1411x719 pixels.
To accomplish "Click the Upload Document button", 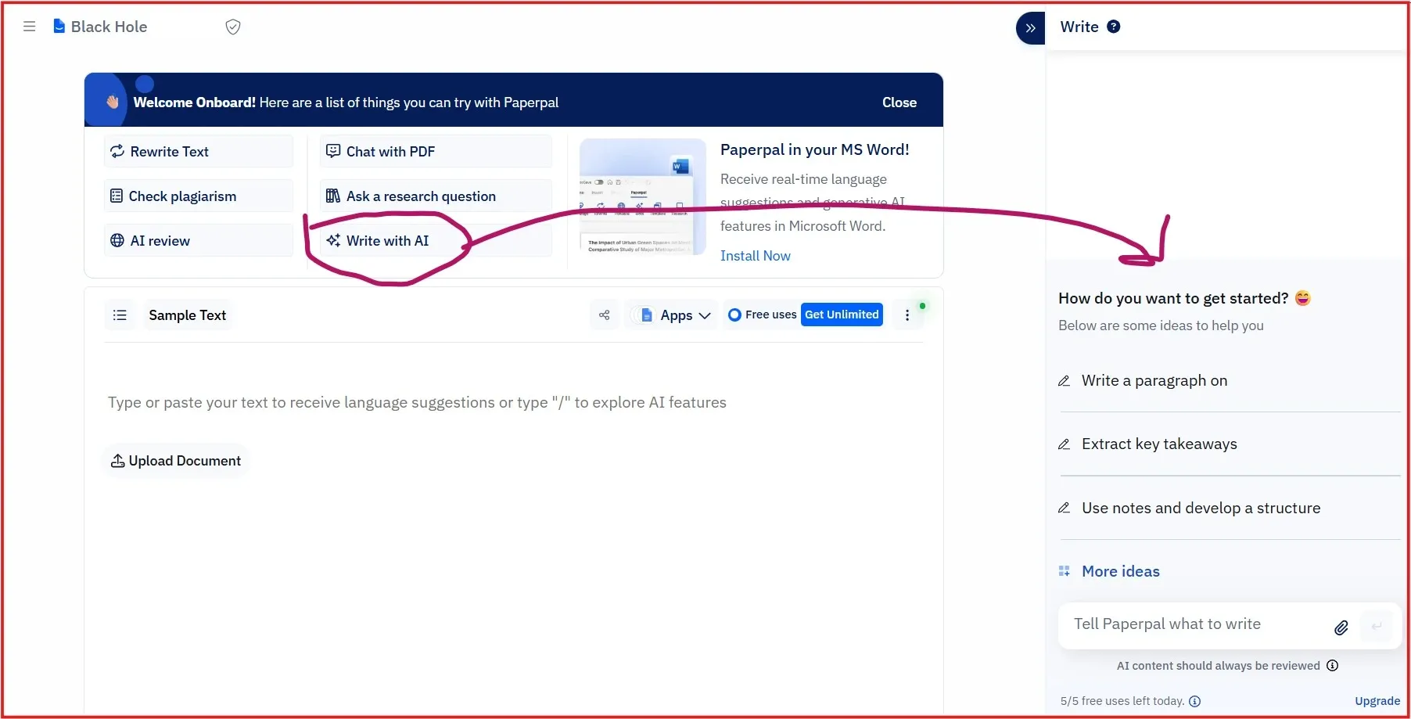I will point(176,461).
